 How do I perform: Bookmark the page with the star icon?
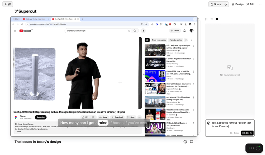(146, 24)
